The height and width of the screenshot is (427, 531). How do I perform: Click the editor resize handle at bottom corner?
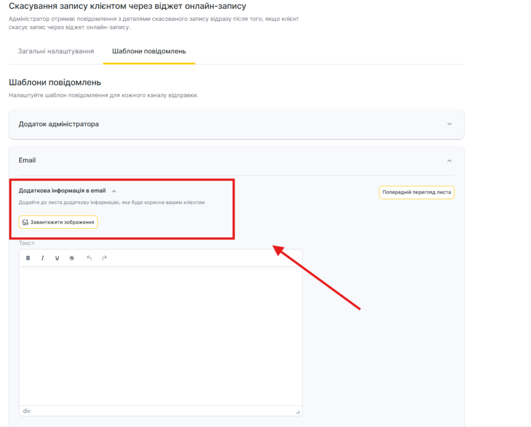[298, 412]
